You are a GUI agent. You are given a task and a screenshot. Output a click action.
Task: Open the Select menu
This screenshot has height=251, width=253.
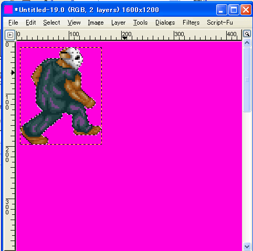pos(51,23)
